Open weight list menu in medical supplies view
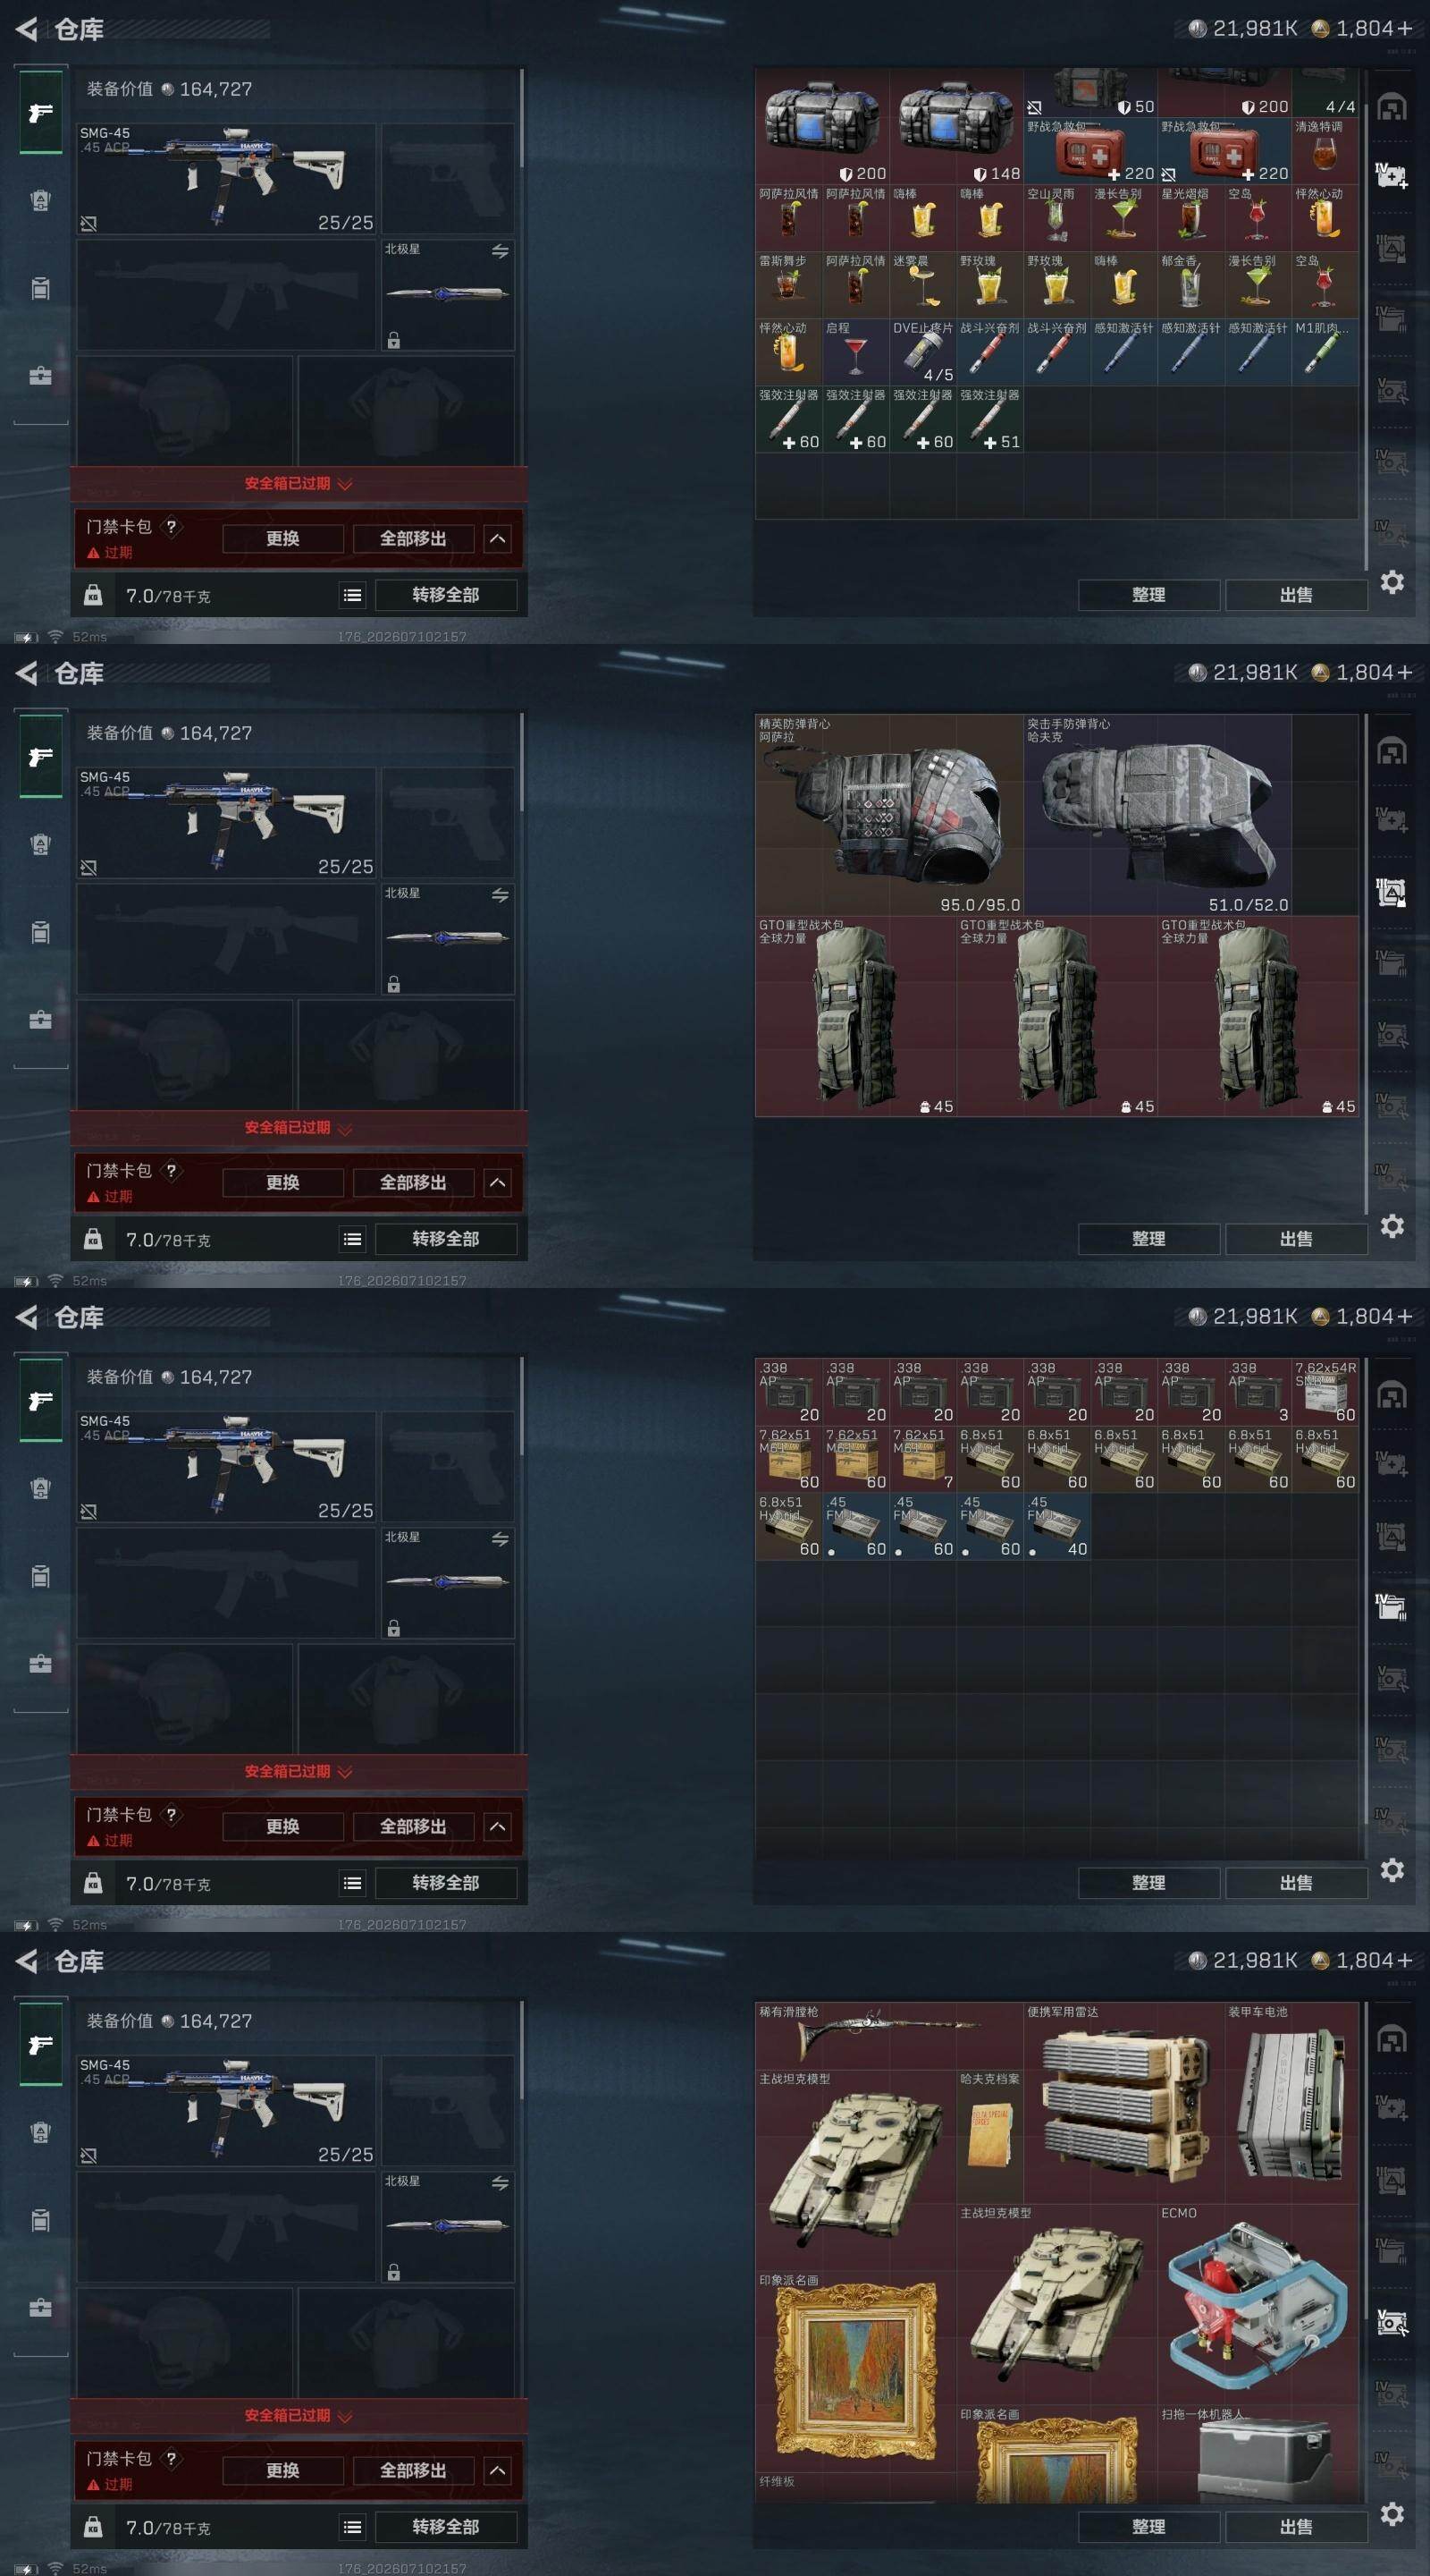The height and width of the screenshot is (2576, 1430). coord(353,595)
